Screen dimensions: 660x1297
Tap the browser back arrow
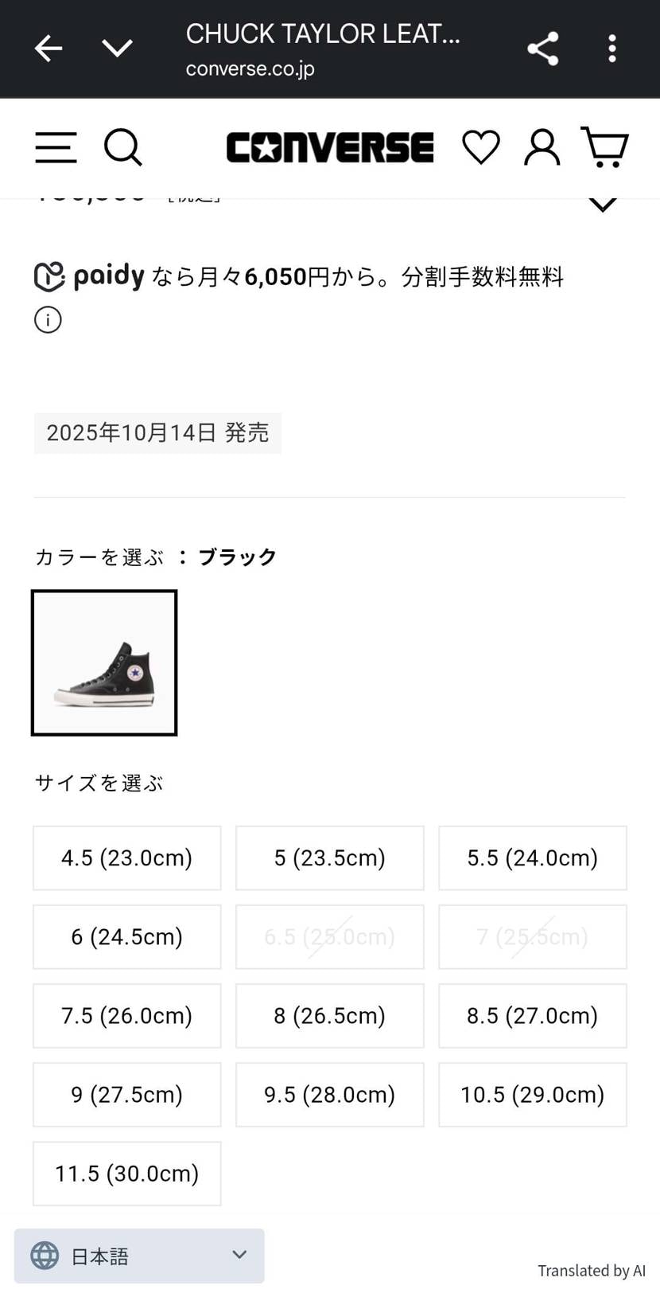click(49, 49)
